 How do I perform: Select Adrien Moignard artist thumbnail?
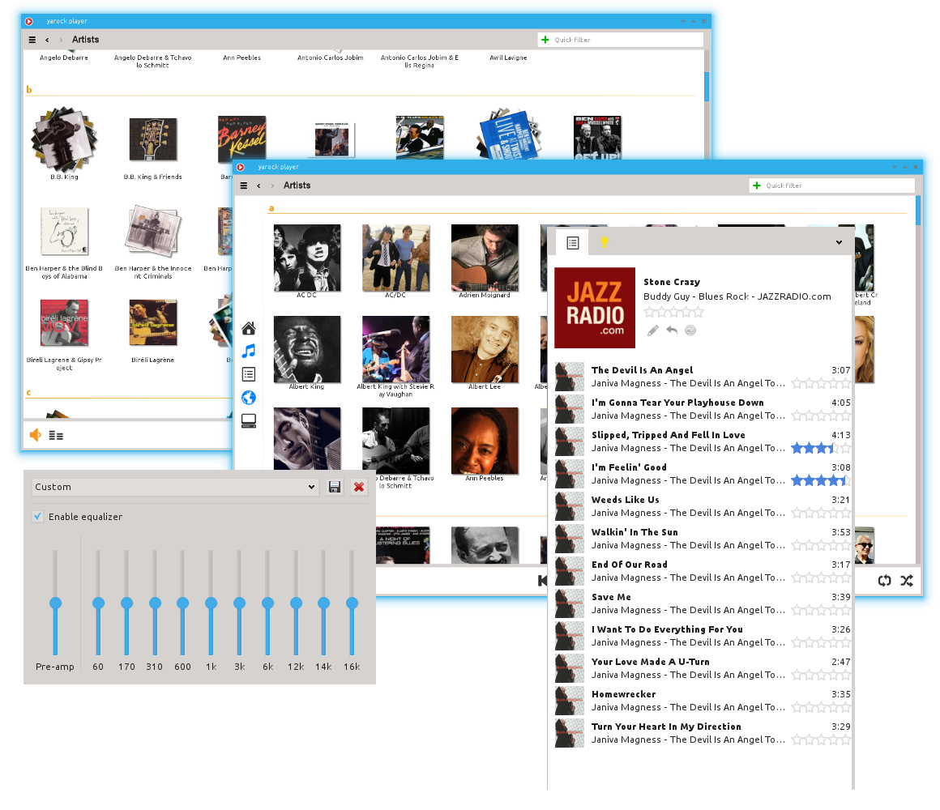click(x=485, y=258)
